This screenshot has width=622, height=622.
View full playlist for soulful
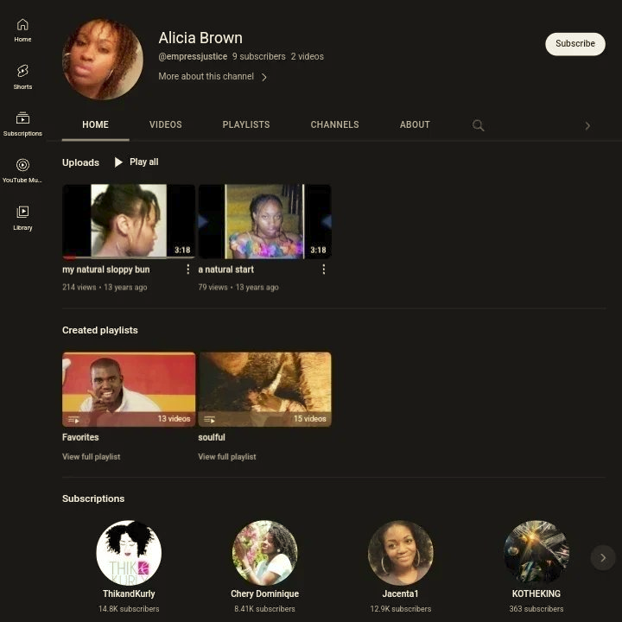click(227, 457)
